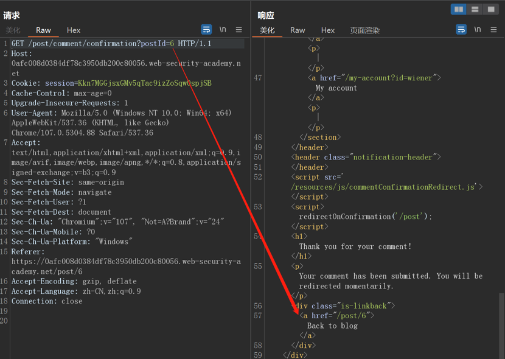This screenshot has width=505, height=359.
Task: Click the Cache-Control: max-age=0 header
Action: [61, 93]
